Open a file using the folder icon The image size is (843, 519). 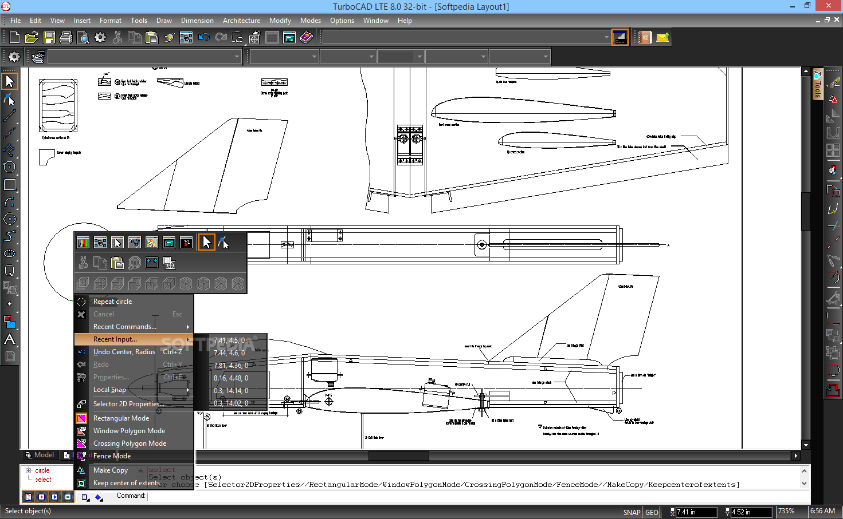32,38
